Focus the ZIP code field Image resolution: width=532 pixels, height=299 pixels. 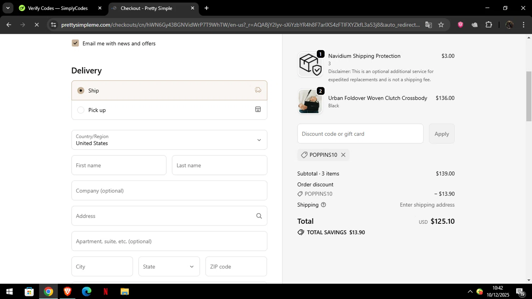click(x=236, y=266)
